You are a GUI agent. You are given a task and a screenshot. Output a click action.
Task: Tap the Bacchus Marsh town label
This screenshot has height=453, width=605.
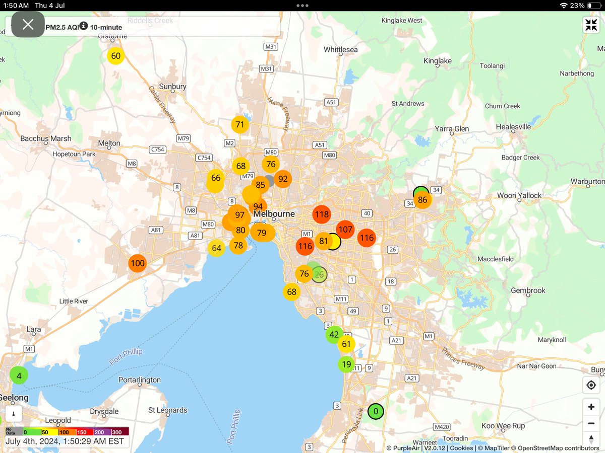point(46,138)
